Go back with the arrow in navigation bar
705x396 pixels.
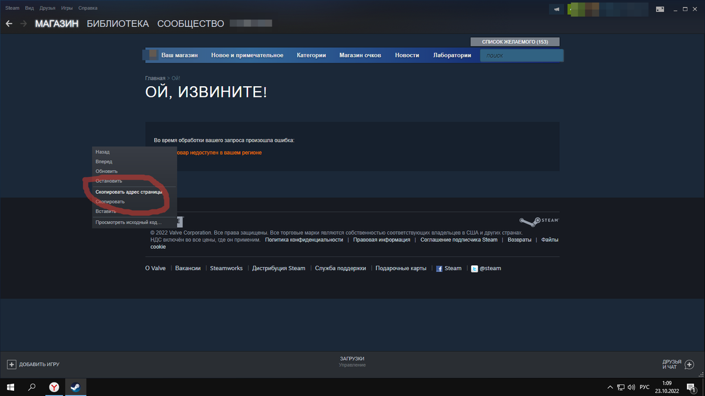pyautogui.click(x=9, y=24)
